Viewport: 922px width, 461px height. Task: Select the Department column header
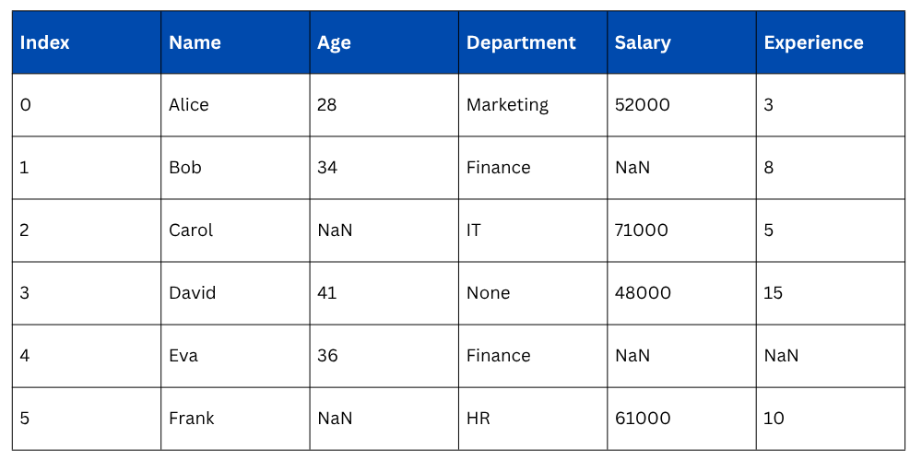click(x=521, y=42)
